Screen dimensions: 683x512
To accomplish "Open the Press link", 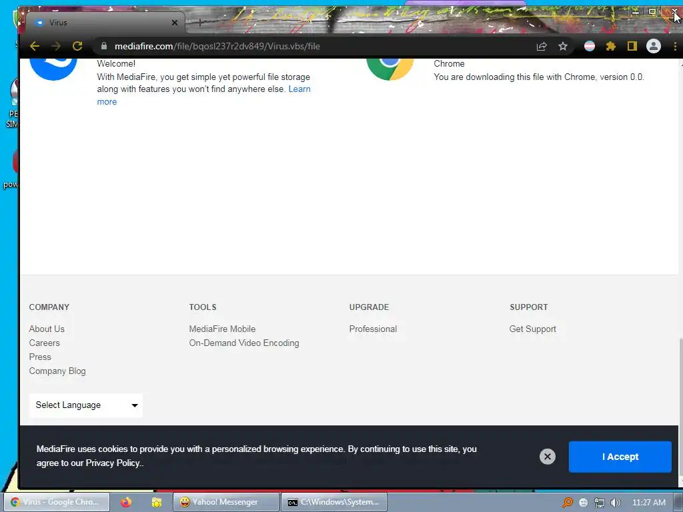I will (40, 357).
